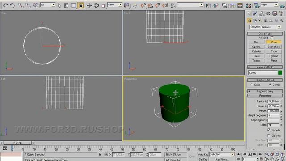Toggle the Percent Snap icon
Image resolution: width=286 pixels, height=161 pixels.
(x=158, y=5)
